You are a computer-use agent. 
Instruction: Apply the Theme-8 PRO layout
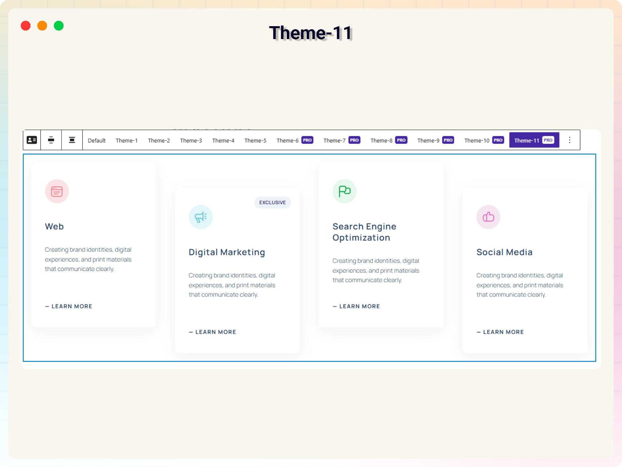(389, 140)
